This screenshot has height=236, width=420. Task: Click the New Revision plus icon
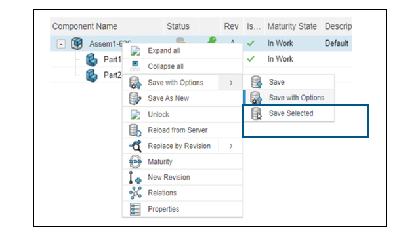click(135, 178)
